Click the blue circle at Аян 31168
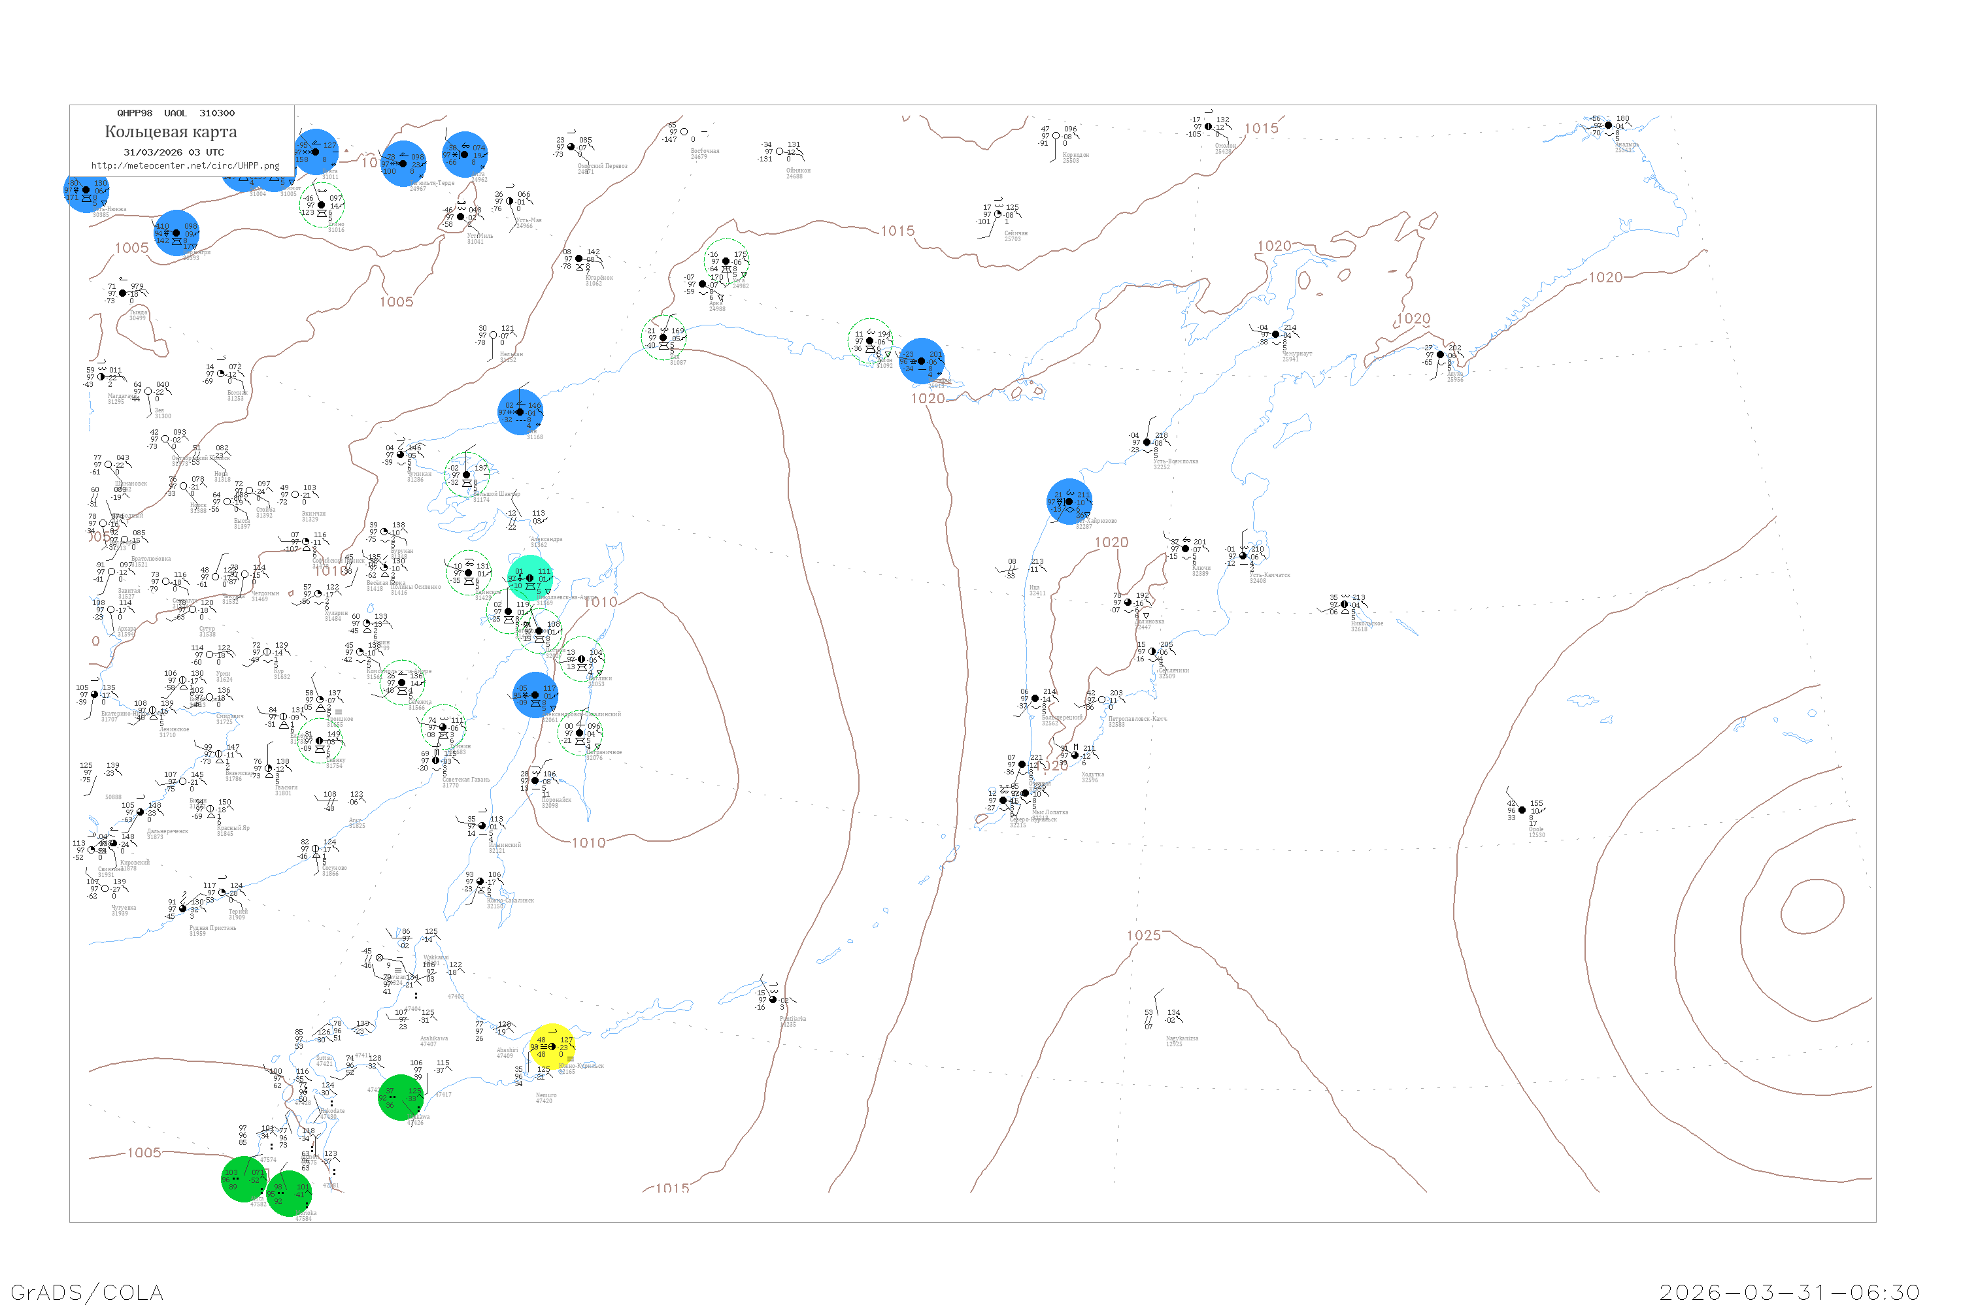Viewport: 1961px width, 1307px height. [x=520, y=412]
